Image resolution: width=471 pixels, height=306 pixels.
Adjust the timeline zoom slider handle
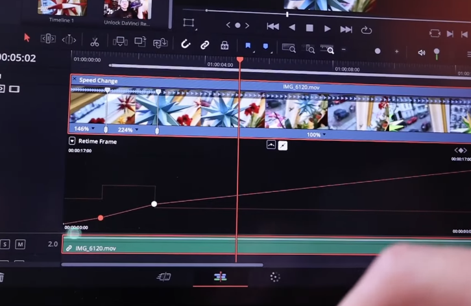[378, 51]
